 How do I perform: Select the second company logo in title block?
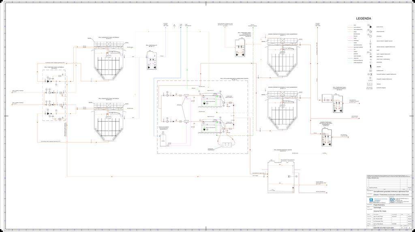coord(392,200)
